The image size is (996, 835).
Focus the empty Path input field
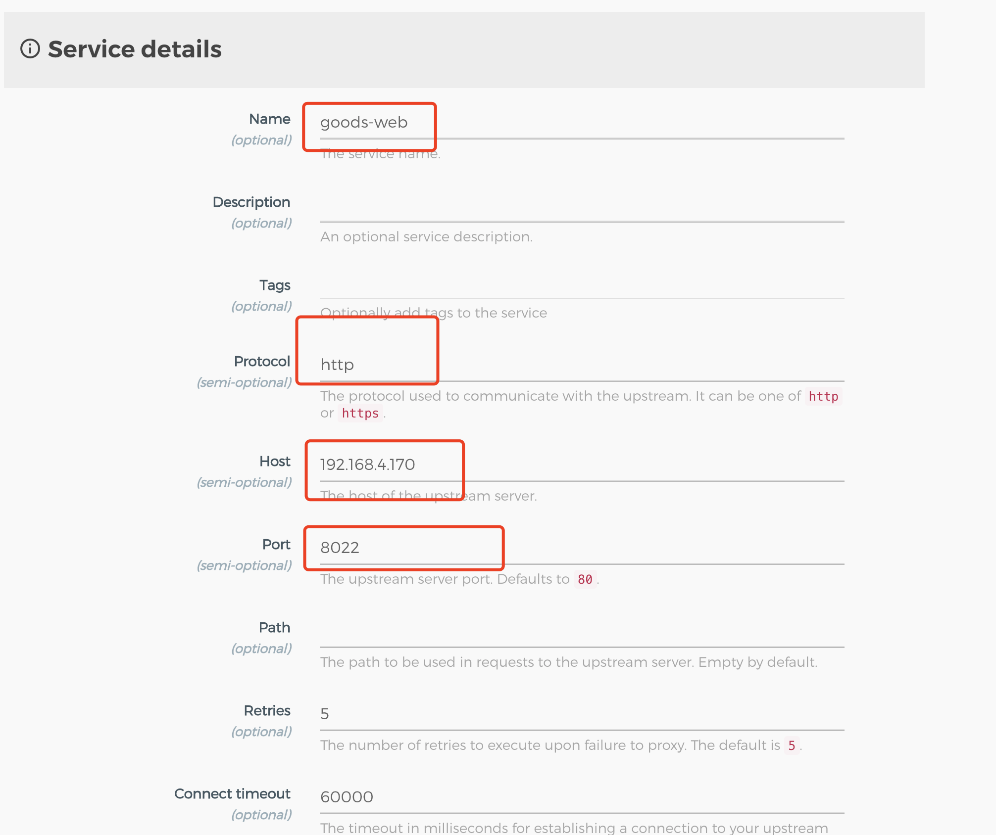point(582,631)
